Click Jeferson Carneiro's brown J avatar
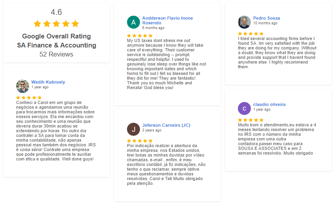 (133, 129)
